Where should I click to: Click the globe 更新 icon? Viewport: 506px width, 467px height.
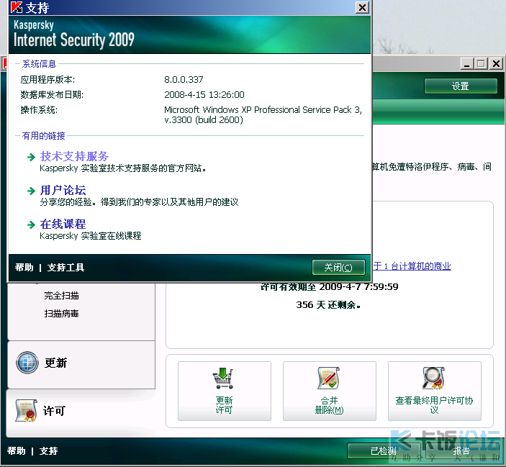(x=27, y=363)
